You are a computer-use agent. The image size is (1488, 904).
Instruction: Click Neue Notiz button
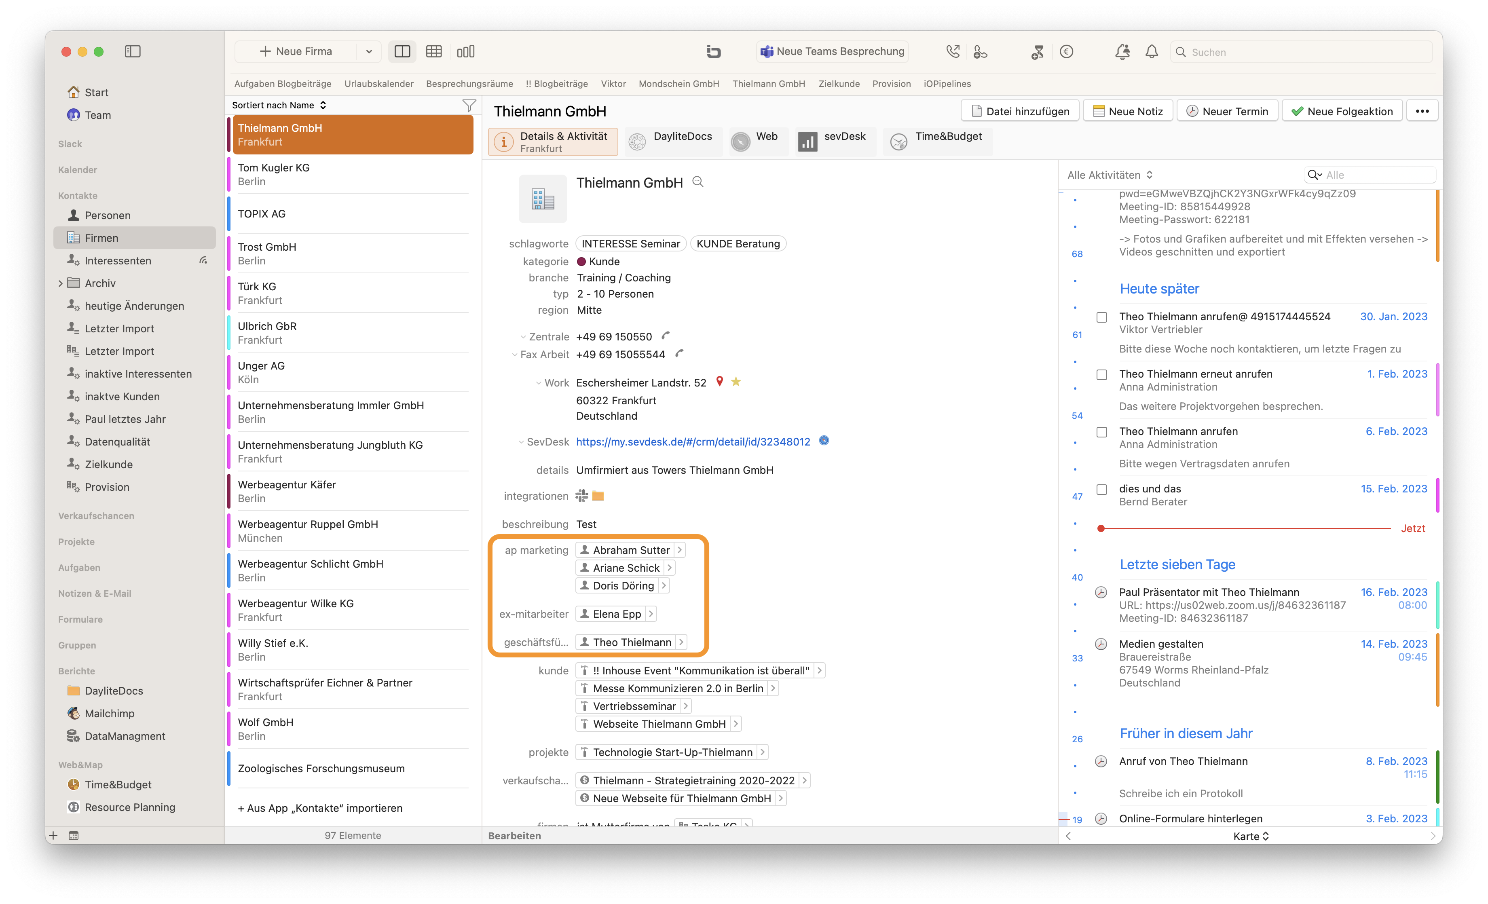click(x=1127, y=111)
